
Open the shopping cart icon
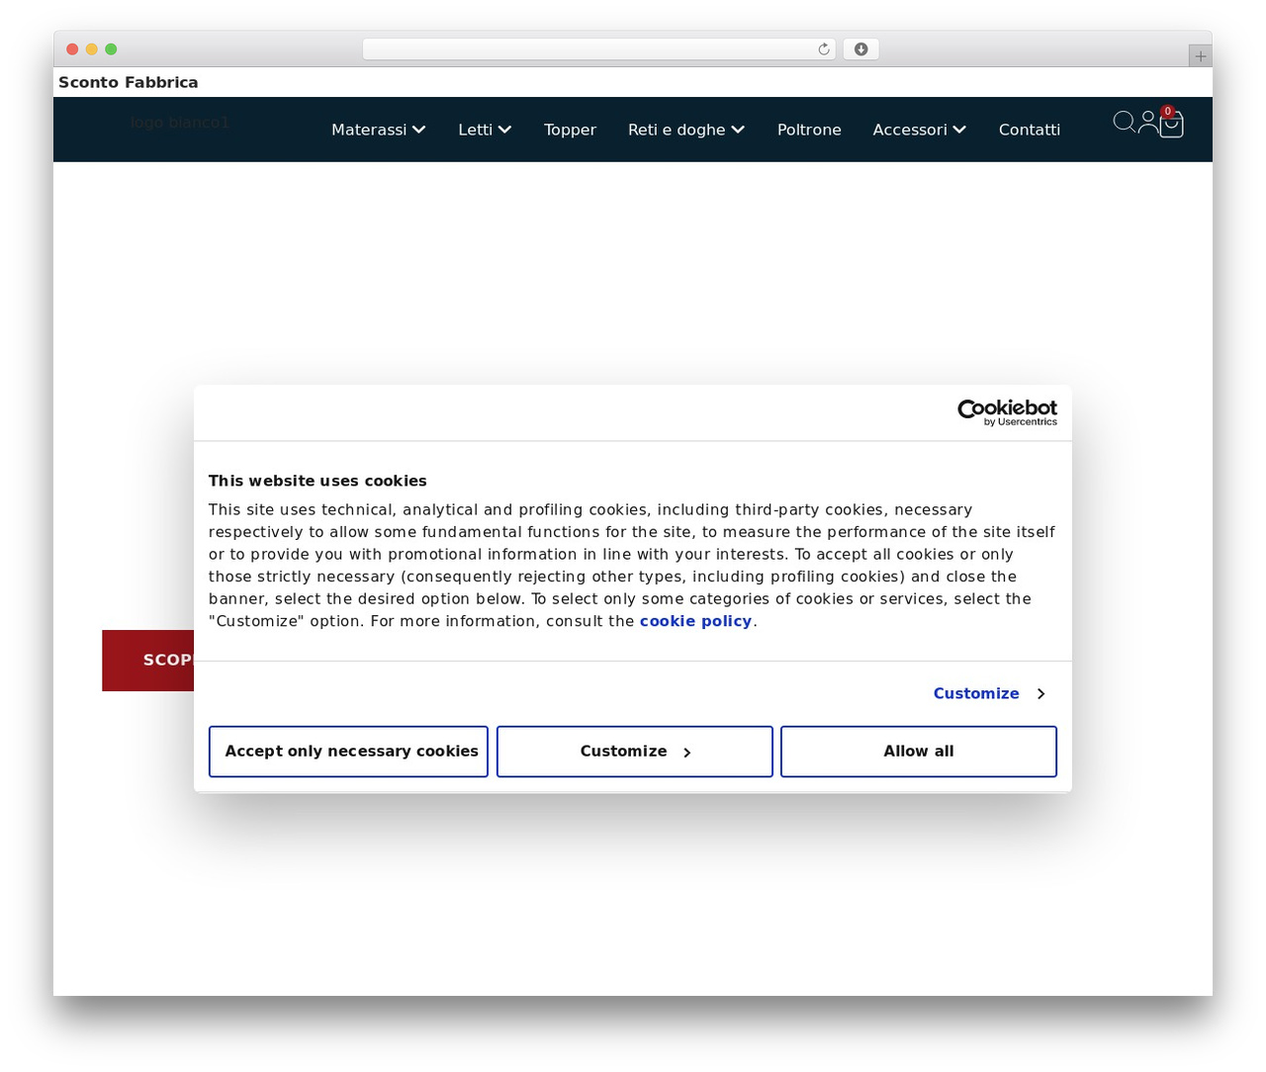pyautogui.click(x=1171, y=125)
